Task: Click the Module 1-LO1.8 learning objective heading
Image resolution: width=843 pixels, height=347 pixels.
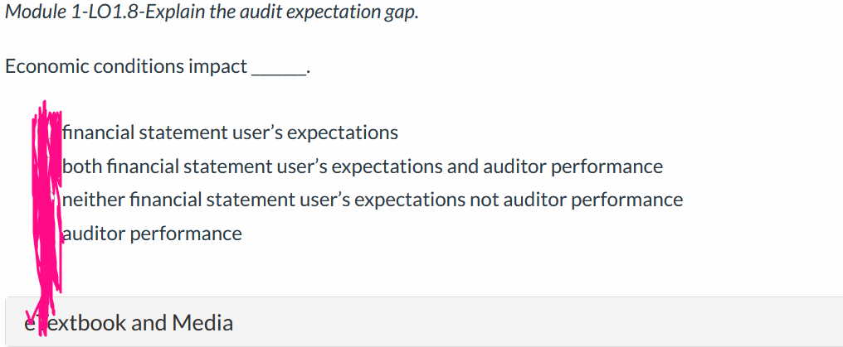Action: (x=212, y=12)
